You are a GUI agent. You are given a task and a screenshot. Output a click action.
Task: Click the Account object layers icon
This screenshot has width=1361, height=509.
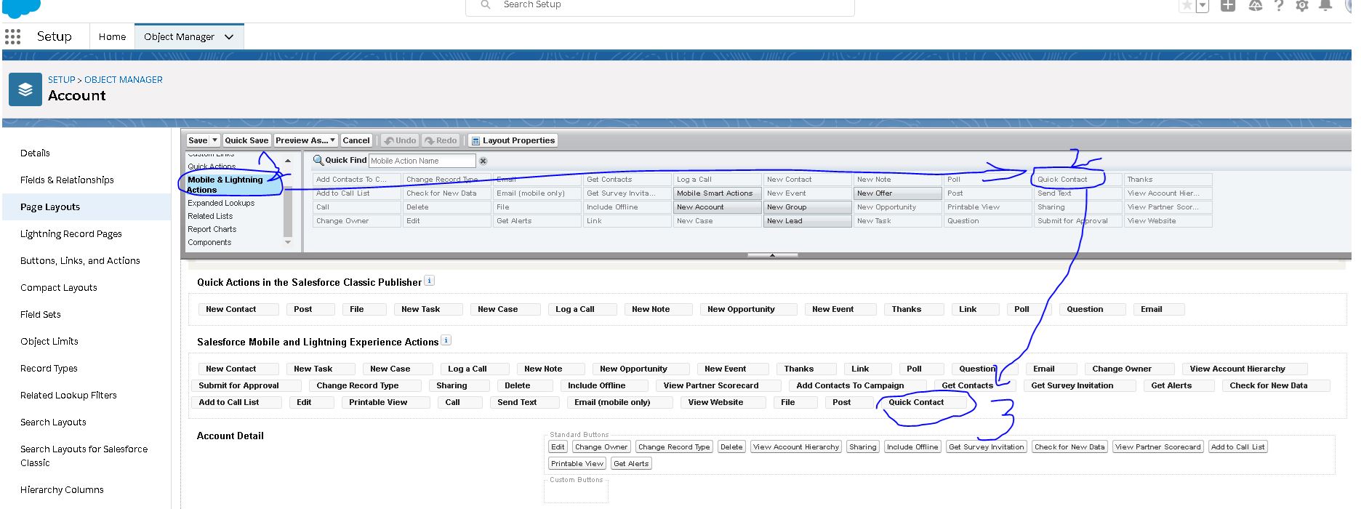(25, 89)
